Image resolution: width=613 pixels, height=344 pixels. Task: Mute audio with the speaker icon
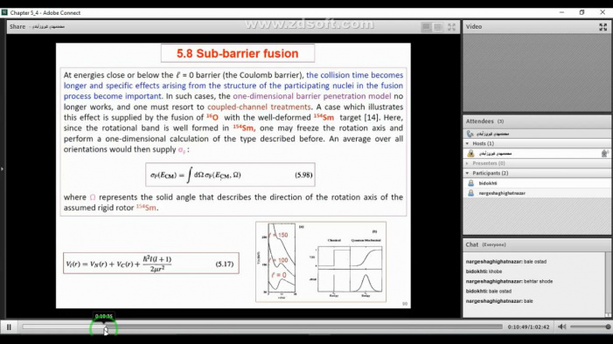click(561, 327)
